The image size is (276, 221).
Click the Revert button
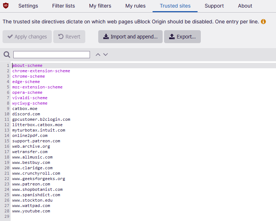69,37
